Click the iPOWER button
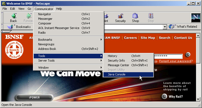The image size is (202, 108). pyautogui.click(x=34, y=97)
